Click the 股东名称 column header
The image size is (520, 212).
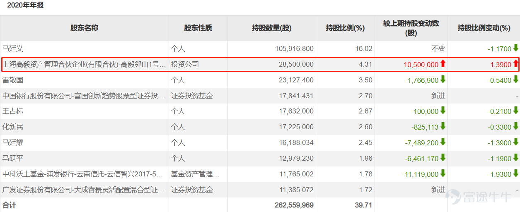coord(84,28)
